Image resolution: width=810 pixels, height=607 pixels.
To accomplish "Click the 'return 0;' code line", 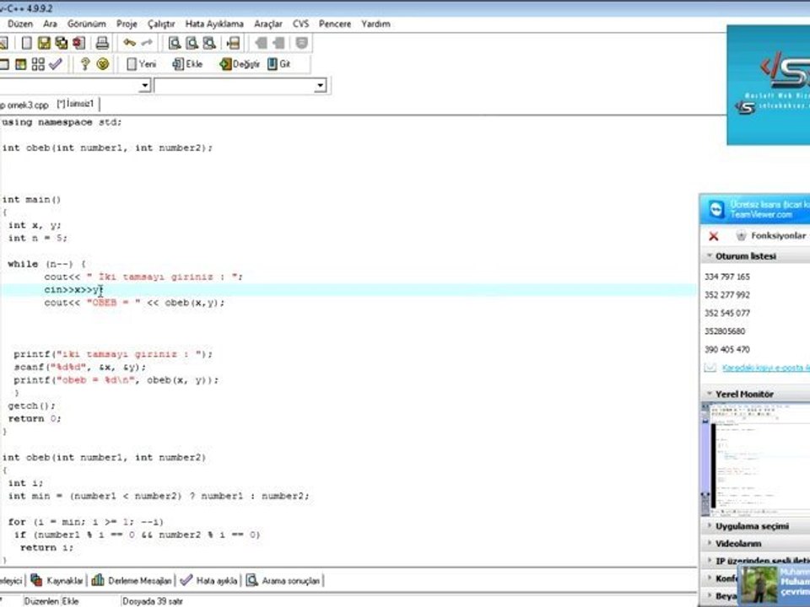I will point(35,419).
